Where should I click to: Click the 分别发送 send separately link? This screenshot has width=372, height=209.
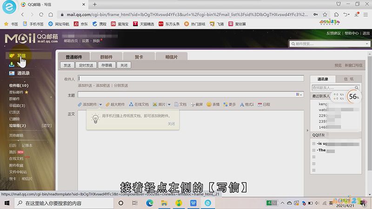(121, 85)
